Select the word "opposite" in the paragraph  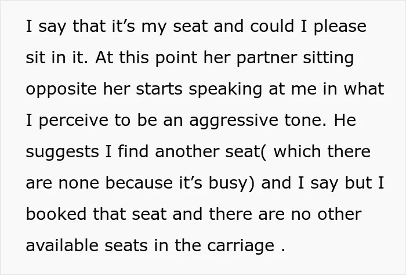61,89
